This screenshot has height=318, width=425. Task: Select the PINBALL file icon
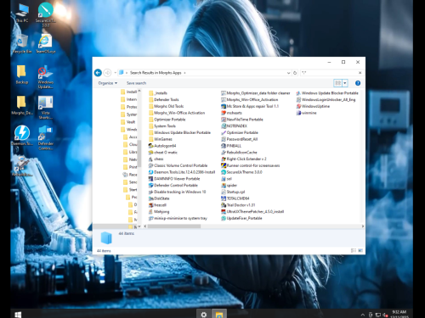pyautogui.click(x=231, y=146)
